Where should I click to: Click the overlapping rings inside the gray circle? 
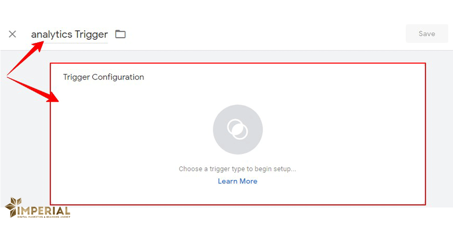tap(238, 129)
